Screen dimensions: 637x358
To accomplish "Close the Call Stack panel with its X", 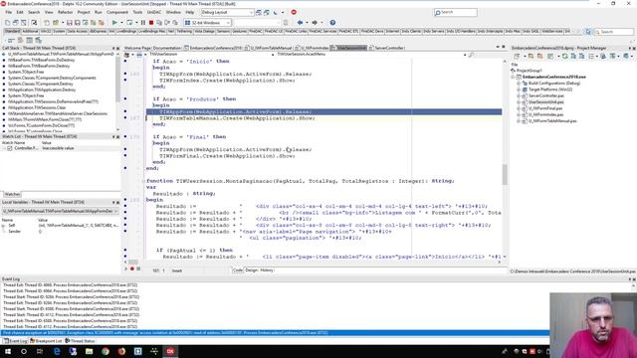I will point(118,49).
